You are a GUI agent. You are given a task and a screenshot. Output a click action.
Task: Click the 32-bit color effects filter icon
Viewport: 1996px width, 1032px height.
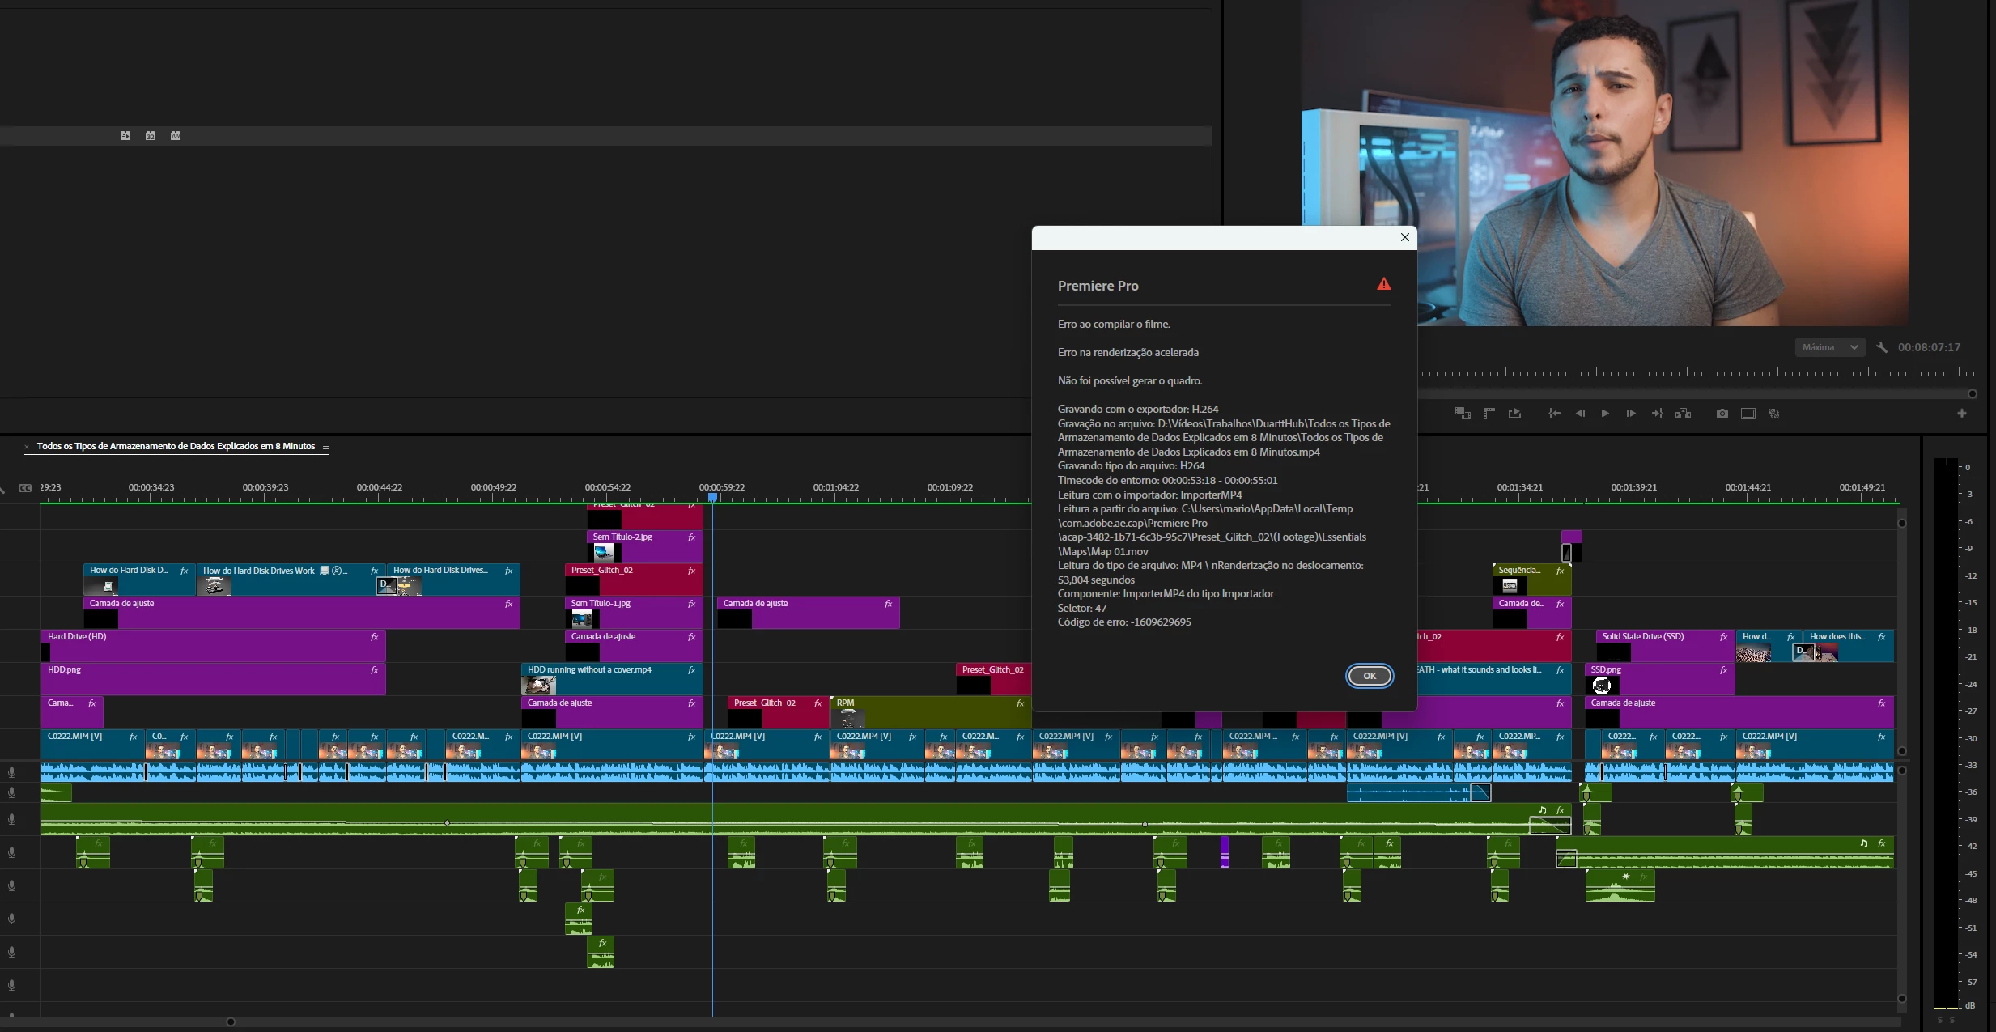151,135
